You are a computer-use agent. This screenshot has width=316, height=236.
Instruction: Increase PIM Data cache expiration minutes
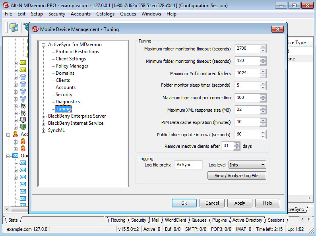(x=263, y=120)
